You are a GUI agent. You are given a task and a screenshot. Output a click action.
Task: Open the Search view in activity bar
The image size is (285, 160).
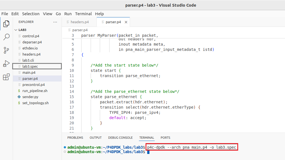click(6, 37)
